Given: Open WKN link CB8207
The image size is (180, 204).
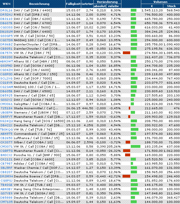Looking at the screenshot, I should (x=6, y=172).
